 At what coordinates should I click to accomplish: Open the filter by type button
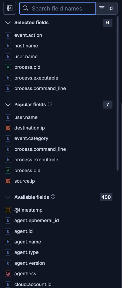(x=106, y=8)
